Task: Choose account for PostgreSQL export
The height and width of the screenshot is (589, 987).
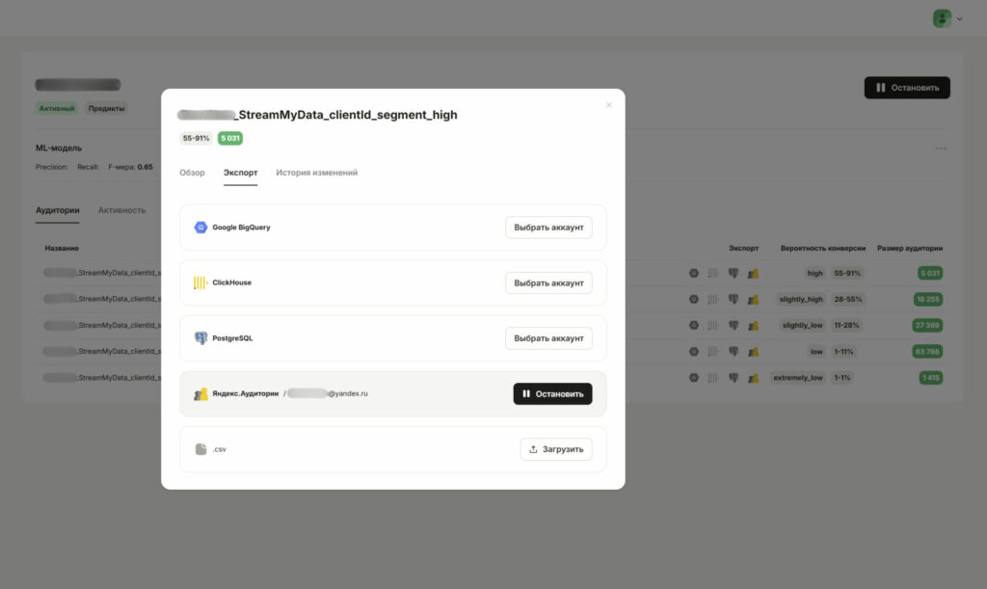Action: (548, 338)
